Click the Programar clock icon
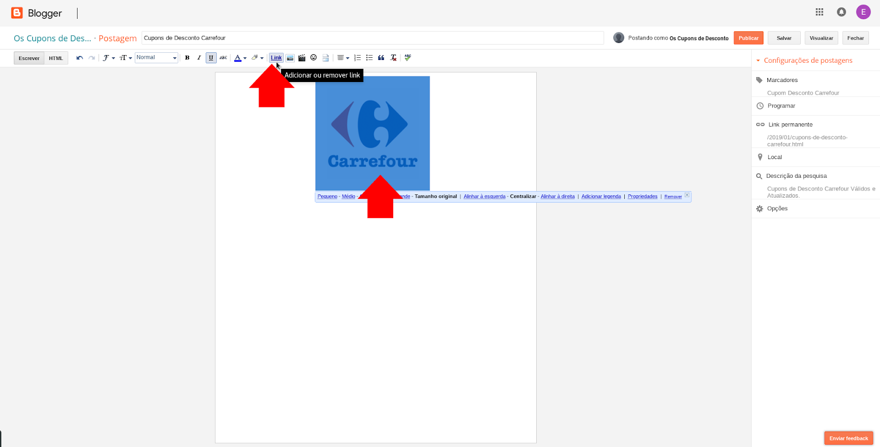 (760, 106)
